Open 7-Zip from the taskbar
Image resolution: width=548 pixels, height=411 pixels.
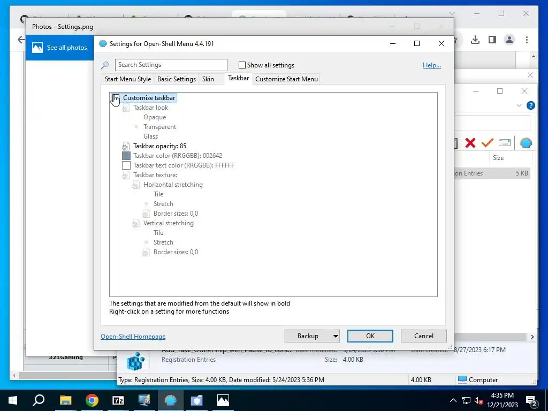118,400
